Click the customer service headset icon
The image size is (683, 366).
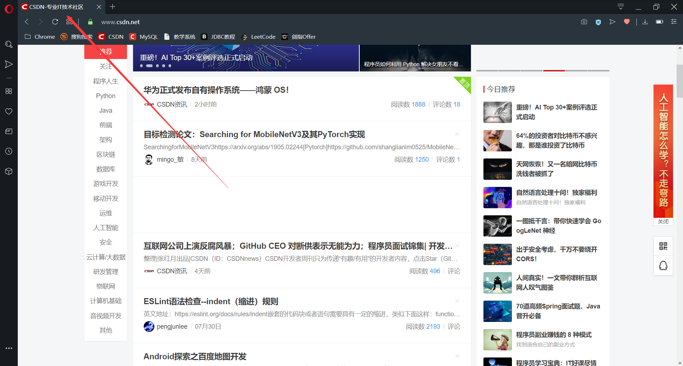pyautogui.click(x=663, y=265)
